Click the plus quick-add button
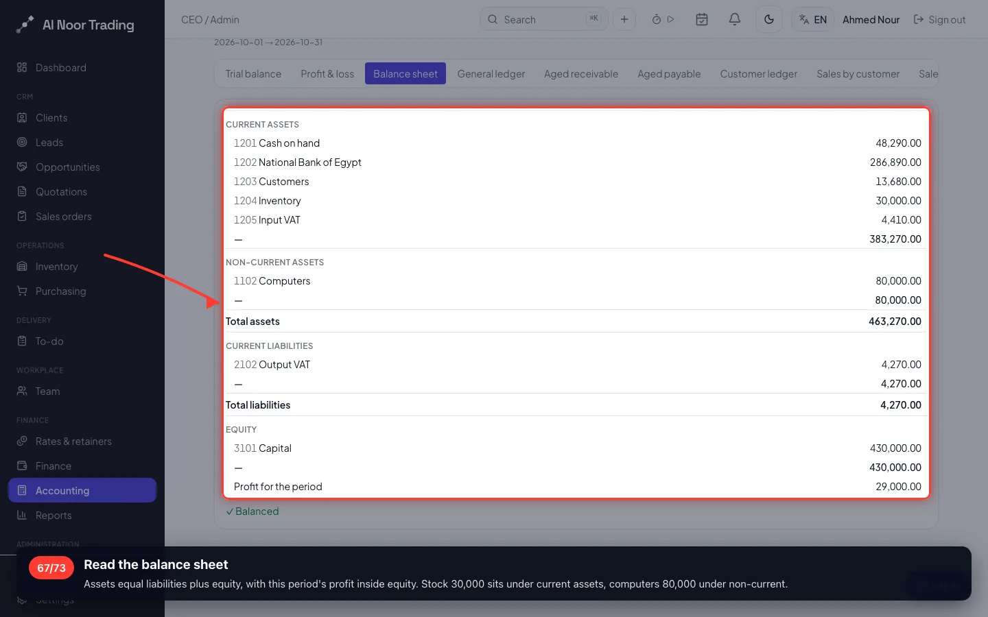The image size is (988, 617). click(624, 19)
